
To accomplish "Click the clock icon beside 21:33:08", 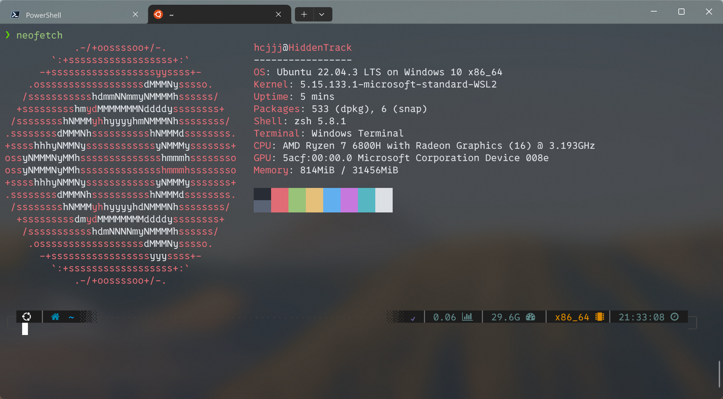I will tap(674, 317).
